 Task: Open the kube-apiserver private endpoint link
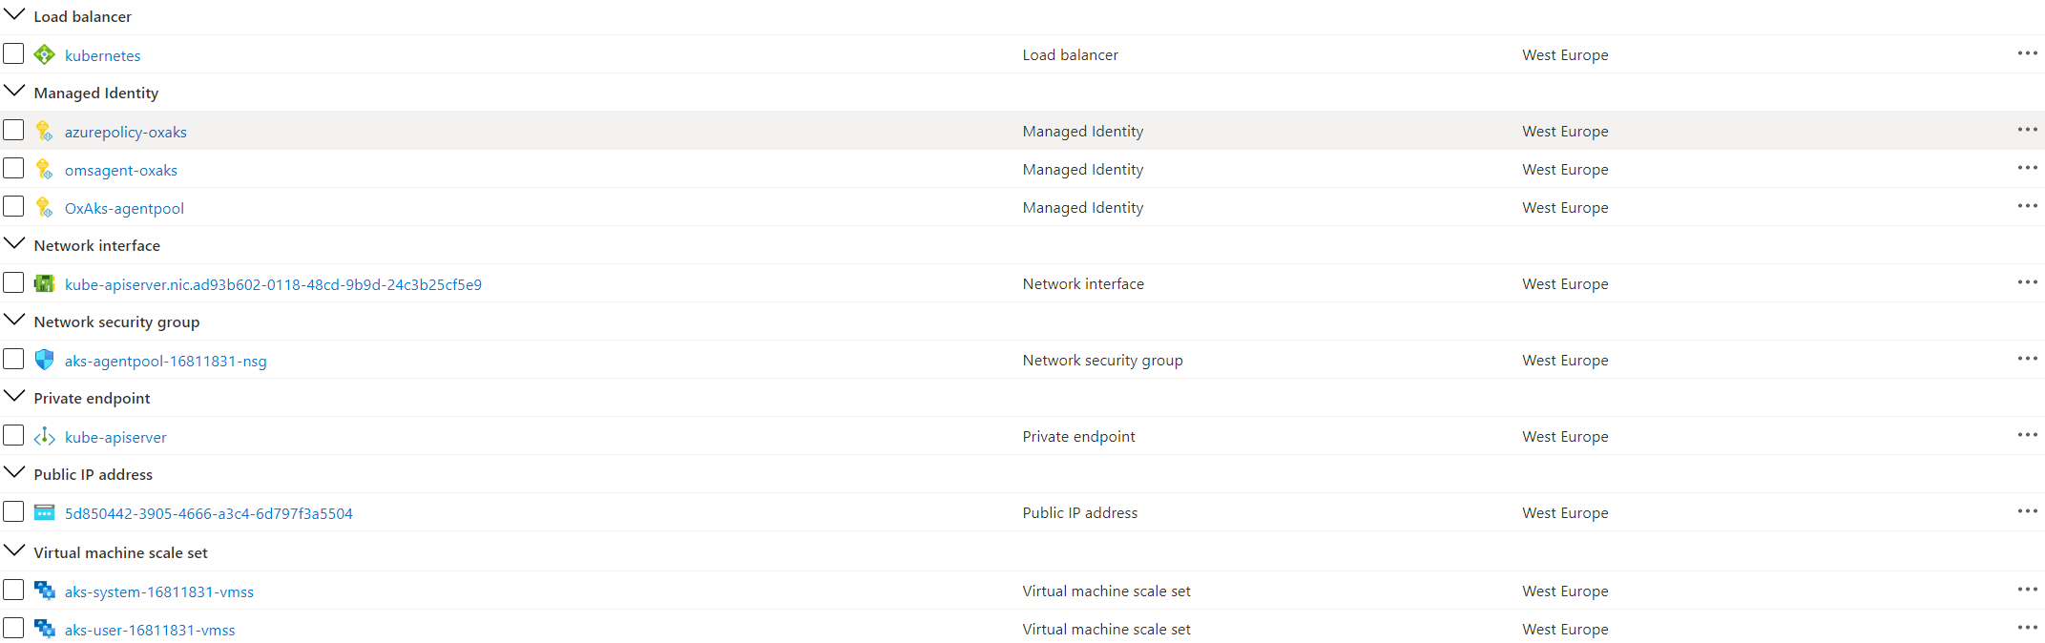(x=115, y=437)
